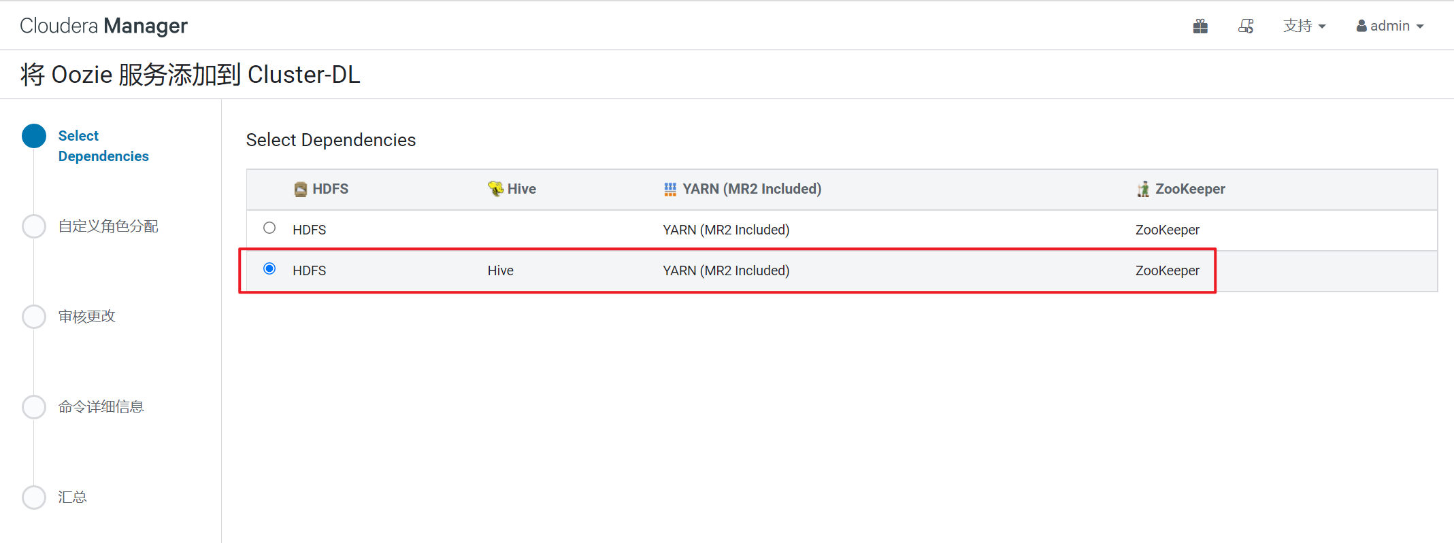Click the Hive cell in second row
This screenshot has height=543, width=1454.
pyautogui.click(x=500, y=270)
